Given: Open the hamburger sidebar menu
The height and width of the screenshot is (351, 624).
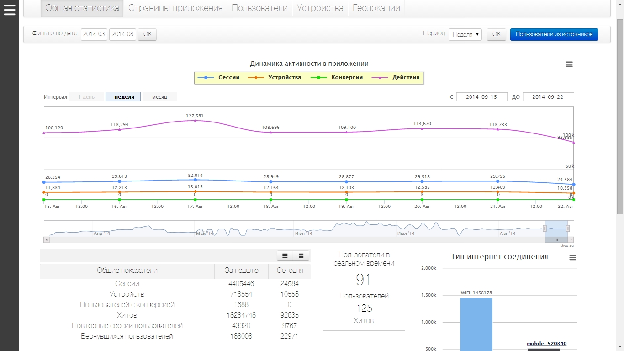Looking at the screenshot, I should click(9, 9).
